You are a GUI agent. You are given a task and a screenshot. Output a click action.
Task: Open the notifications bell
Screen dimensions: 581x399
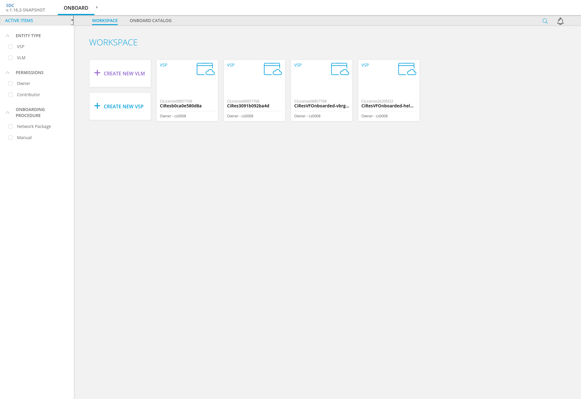(560, 21)
